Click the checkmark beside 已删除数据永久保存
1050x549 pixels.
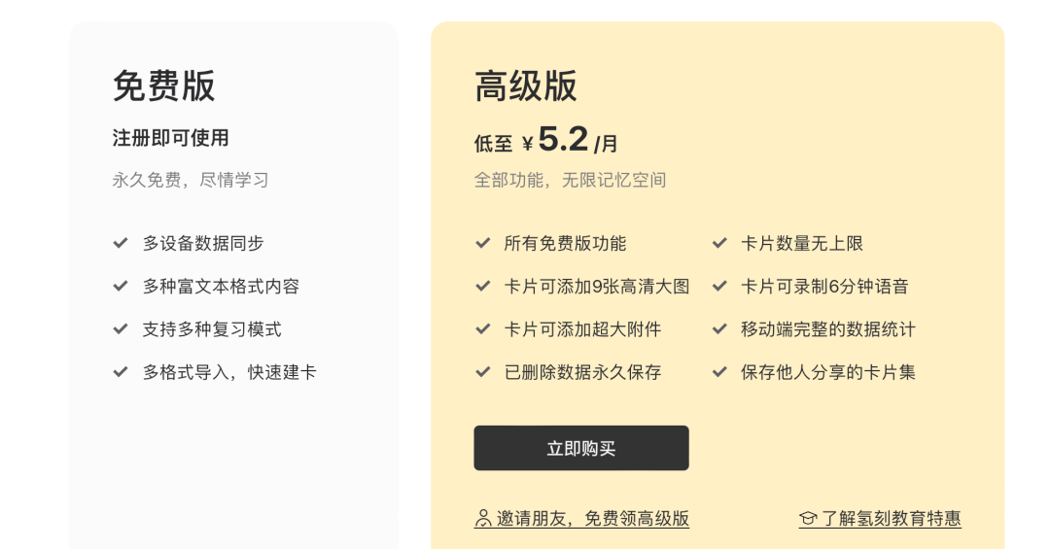(x=482, y=371)
